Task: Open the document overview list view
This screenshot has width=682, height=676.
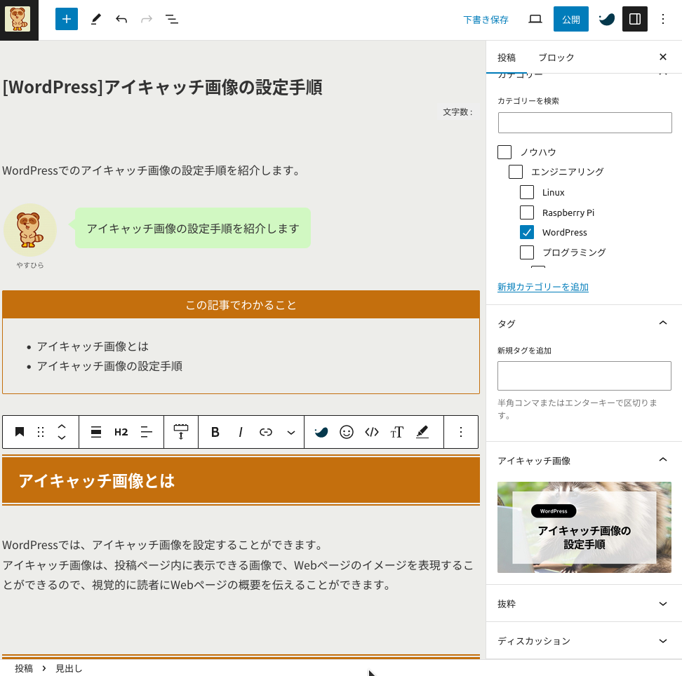Action: [x=172, y=19]
